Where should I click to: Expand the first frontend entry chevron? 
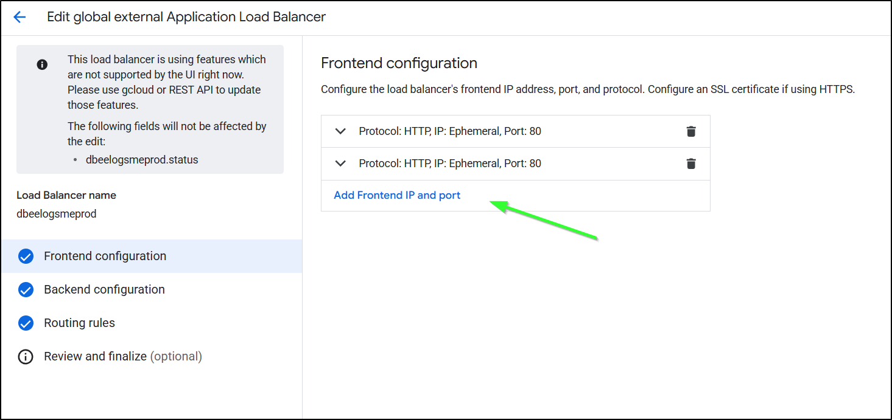(341, 131)
